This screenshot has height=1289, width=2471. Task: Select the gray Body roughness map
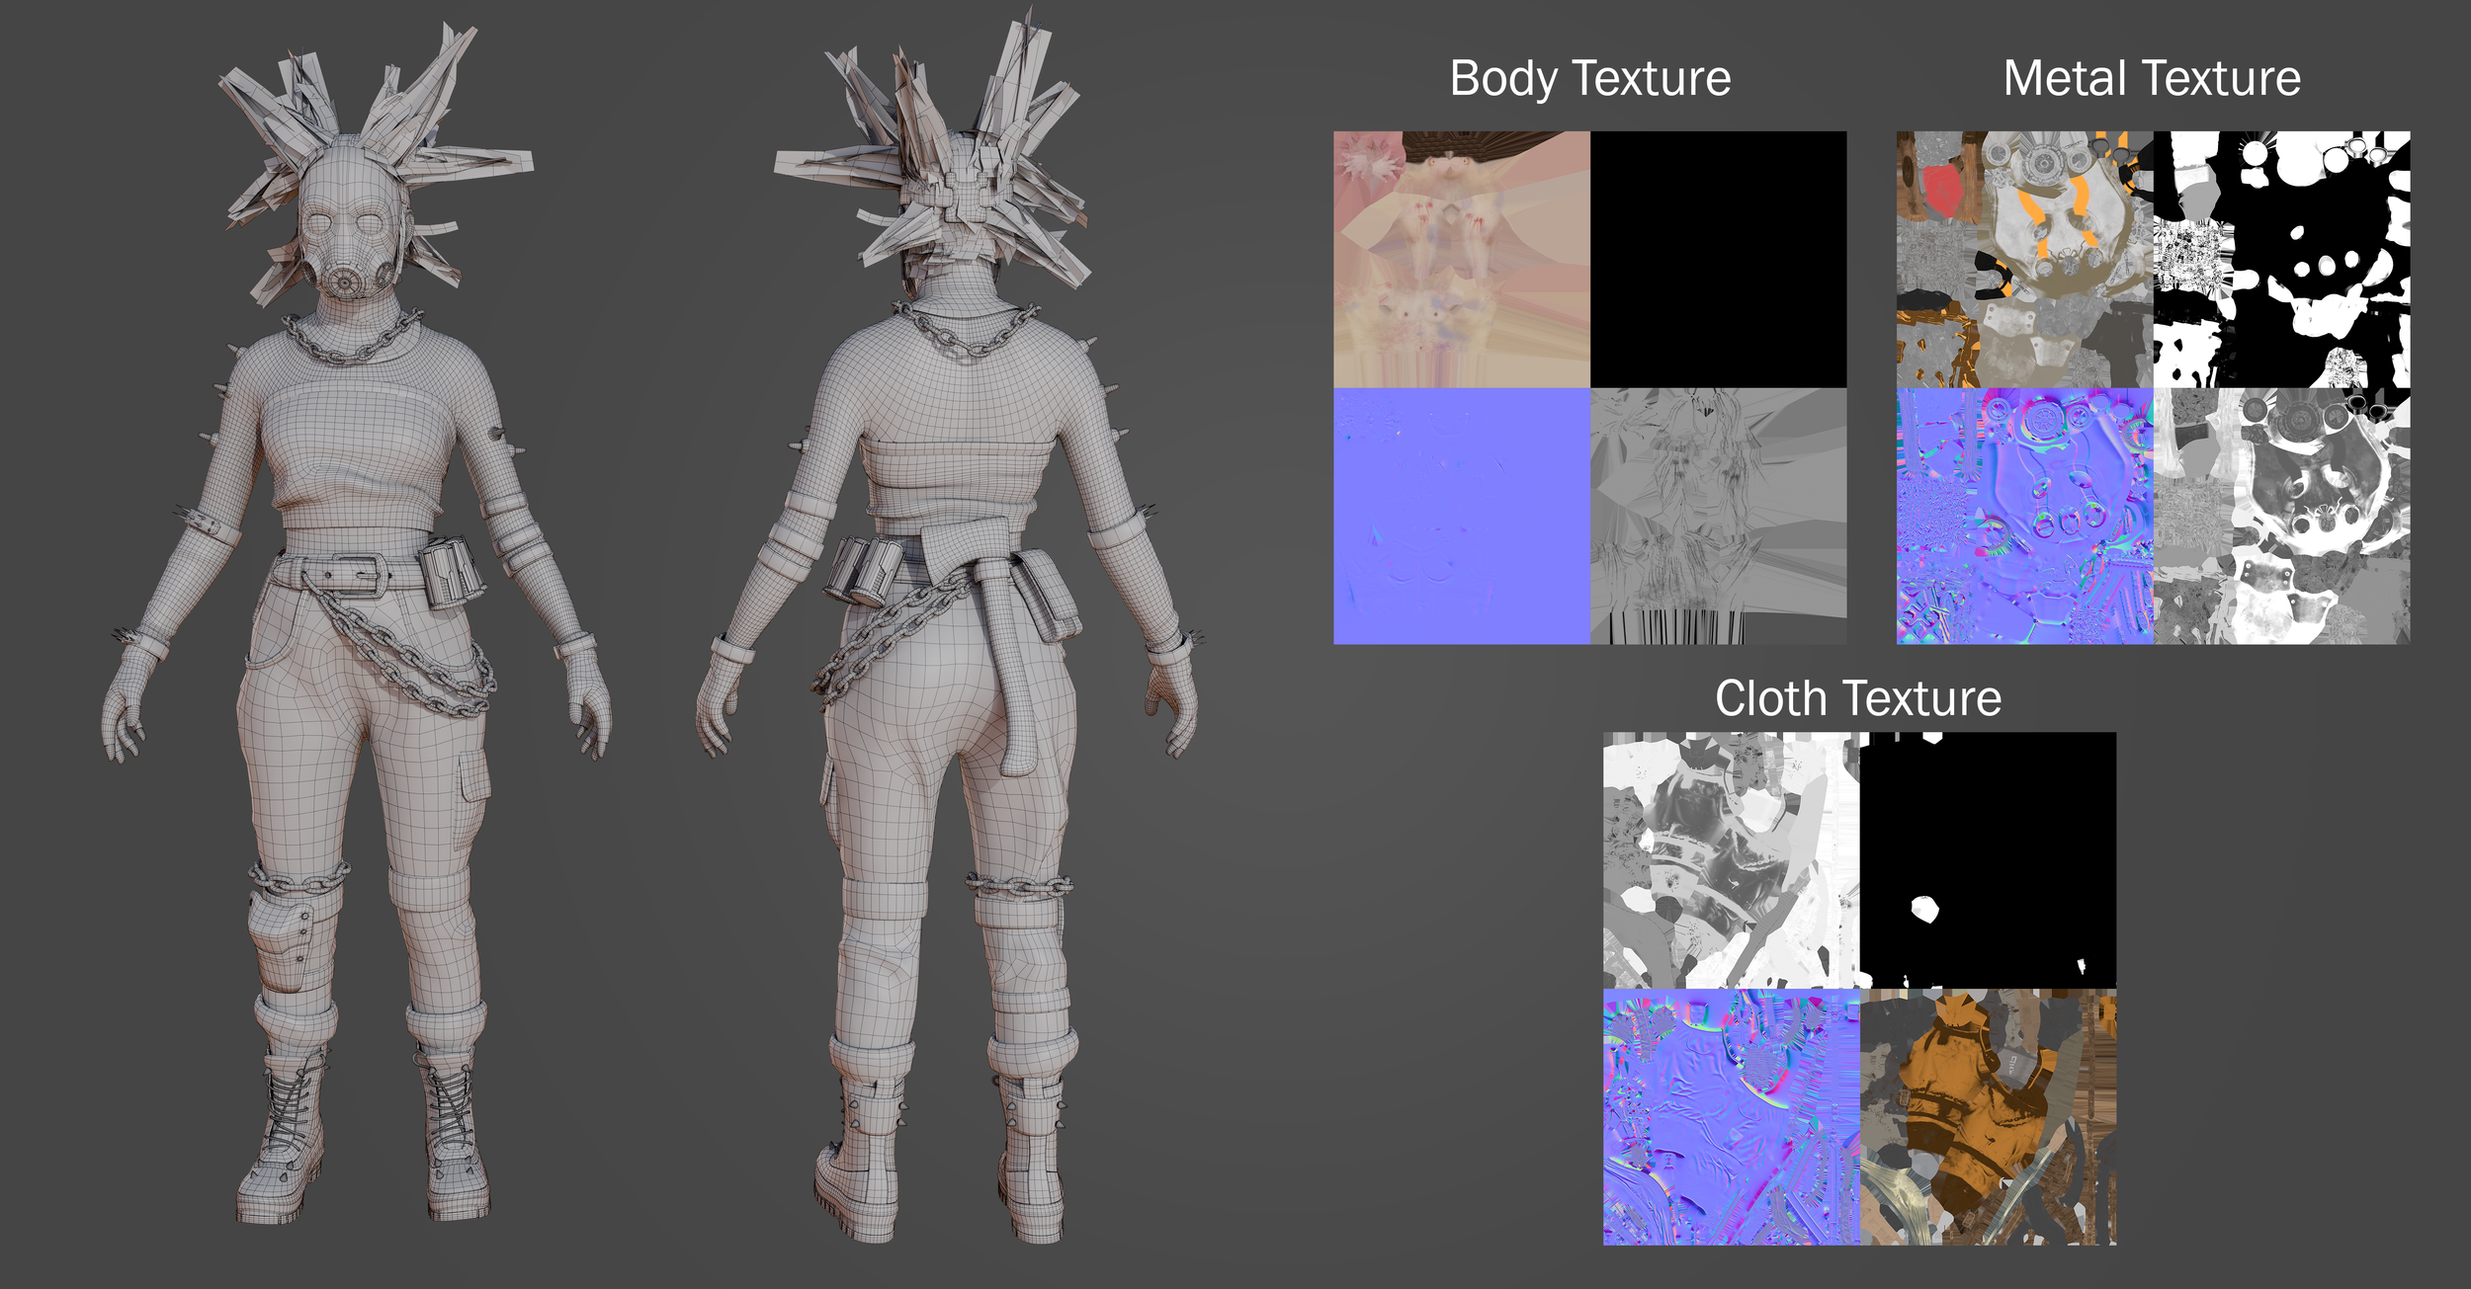[x=1718, y=516]
